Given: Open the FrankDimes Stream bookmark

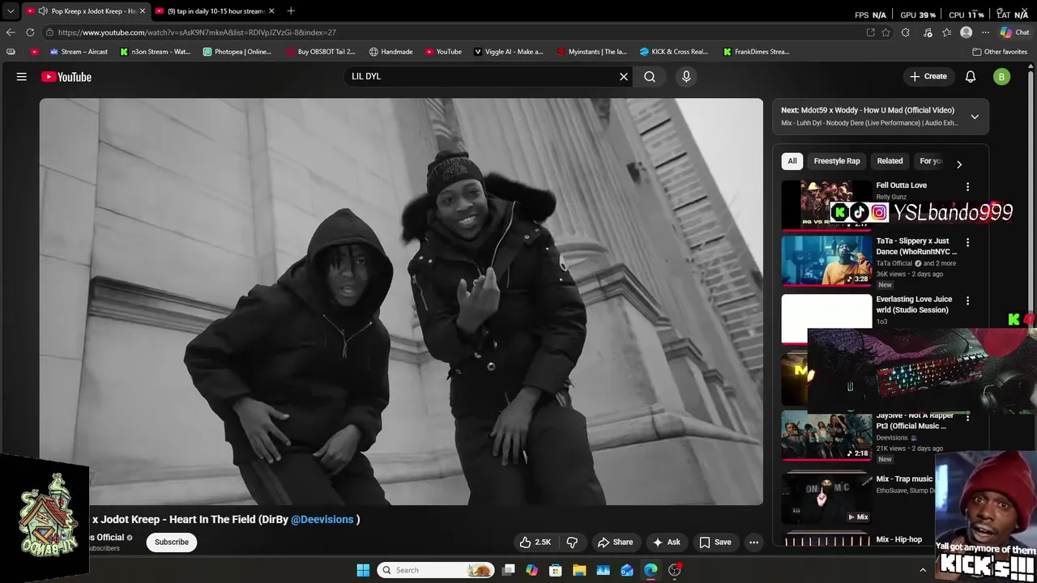Looking at the screenshot, I should tap(757, 52).
